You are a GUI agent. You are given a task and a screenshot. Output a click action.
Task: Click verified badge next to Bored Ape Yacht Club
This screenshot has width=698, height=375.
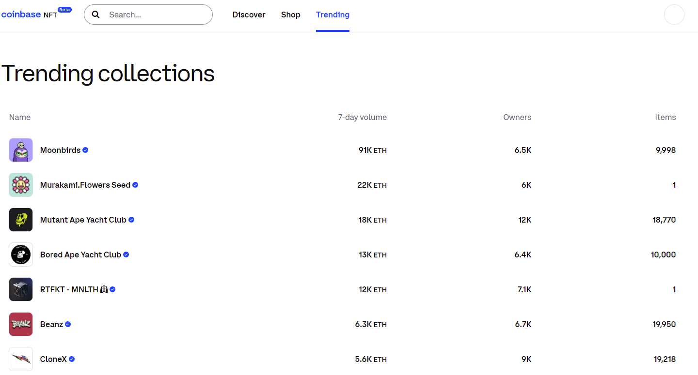click(126, 255)
